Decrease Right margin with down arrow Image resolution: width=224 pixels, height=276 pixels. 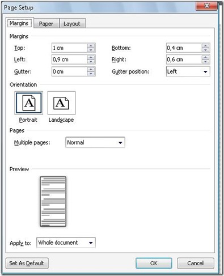point(205,62)
